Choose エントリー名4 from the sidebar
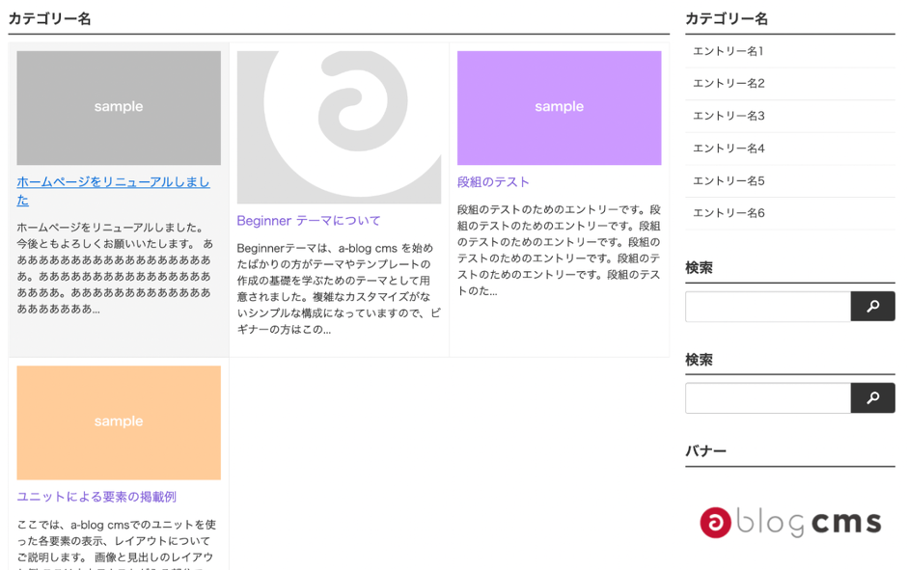 tap(728, 149)
